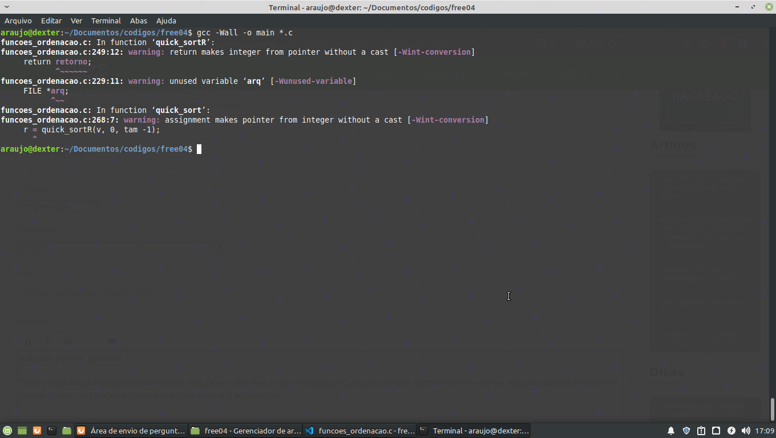Click the clock showing 17:09
This screenshot has height=438, width=776.
pyautogui.click(x=765, y=431)
